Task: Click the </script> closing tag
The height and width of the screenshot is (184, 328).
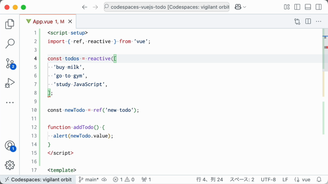Action: pyautogui.click(x=60, y=153)
